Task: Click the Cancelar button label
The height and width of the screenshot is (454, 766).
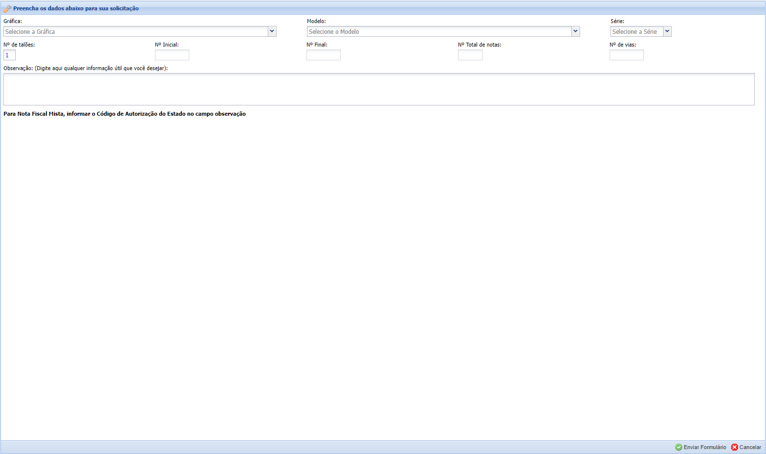Action: 750,447
